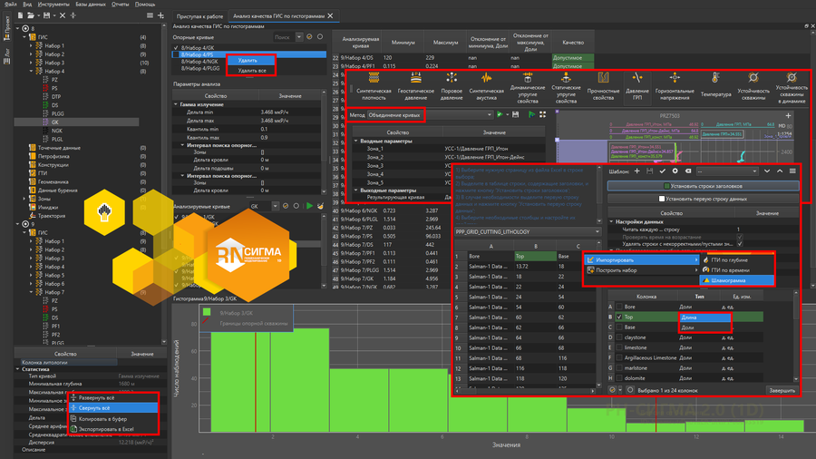This screenshot has width=816, height=459.
Task: Click the Установить строки заголовков button
Action: pos(703,186)
